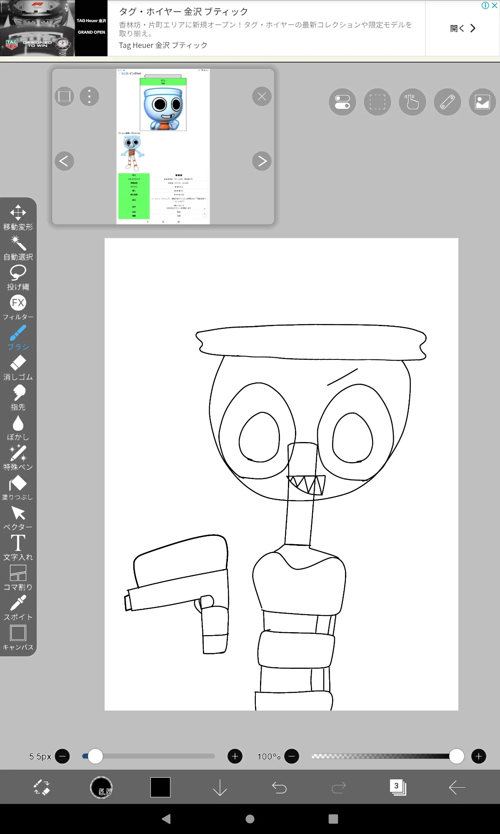The width and height of the screenshot is (500, 834).
Task: Click the opacity slider track
Action: [x=387, y=756]
